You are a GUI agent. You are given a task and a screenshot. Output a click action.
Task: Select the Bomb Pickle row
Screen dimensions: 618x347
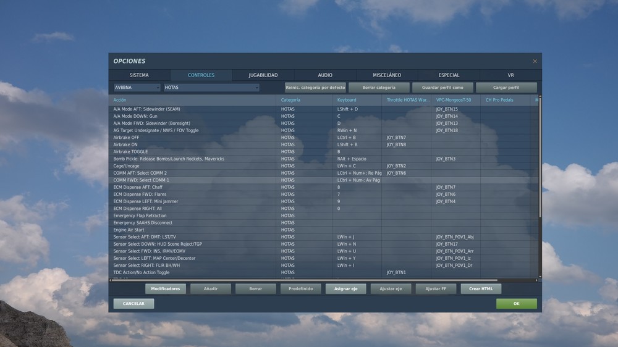click(x=324, y=159)
